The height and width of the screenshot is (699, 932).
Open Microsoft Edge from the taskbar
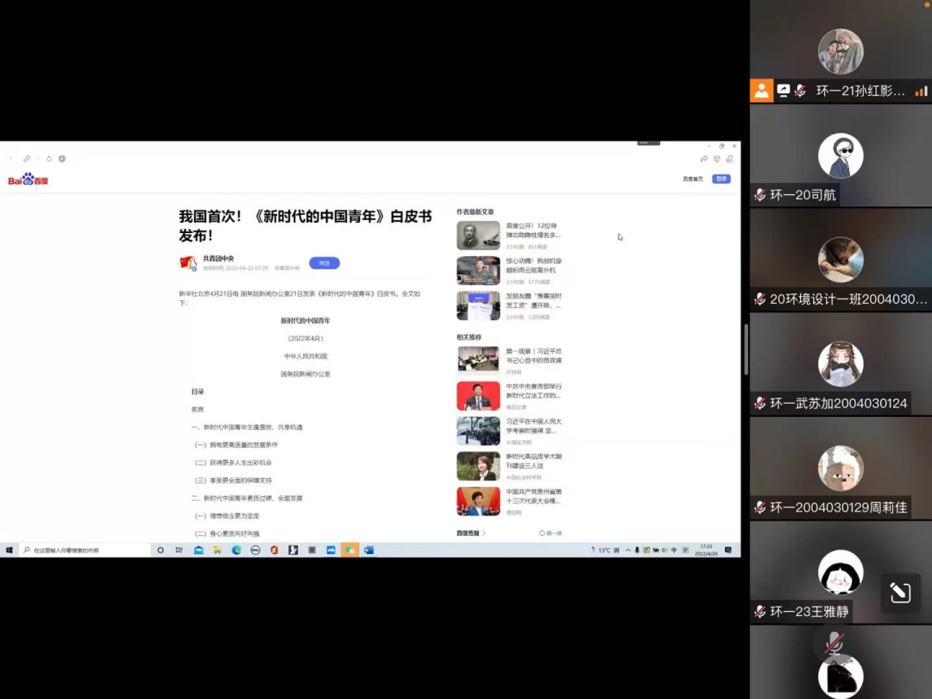pyautogui.click(x=236, y=550)
